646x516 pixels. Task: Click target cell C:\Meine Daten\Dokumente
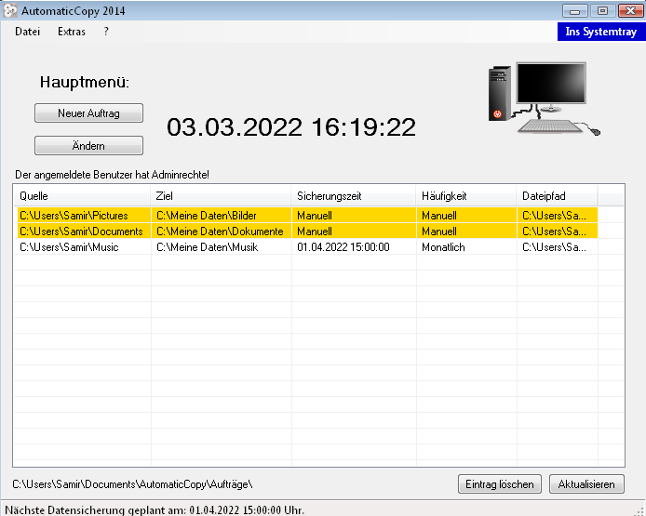click(x=222, y=232)
